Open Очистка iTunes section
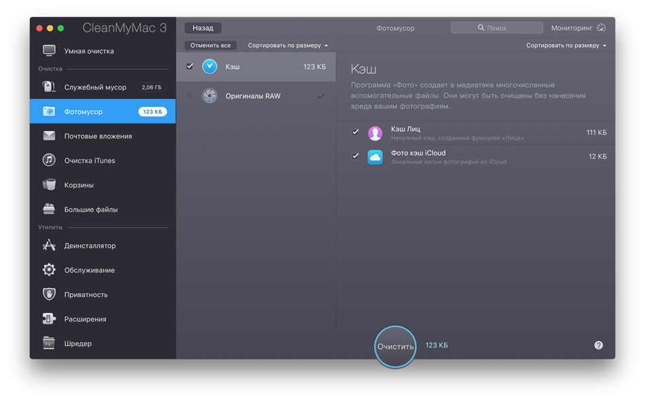 click(103, 160)
